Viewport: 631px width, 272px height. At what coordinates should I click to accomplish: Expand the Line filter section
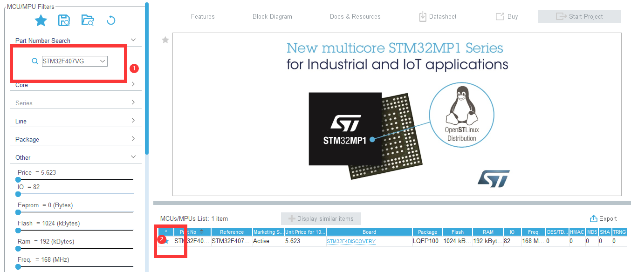133,121
